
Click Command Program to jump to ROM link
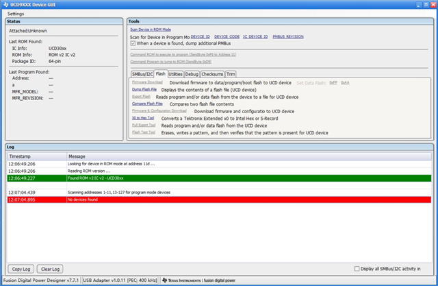point(170,62)
